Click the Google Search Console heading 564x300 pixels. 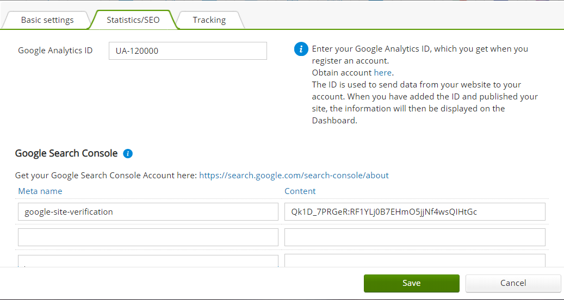pos(66,153)
